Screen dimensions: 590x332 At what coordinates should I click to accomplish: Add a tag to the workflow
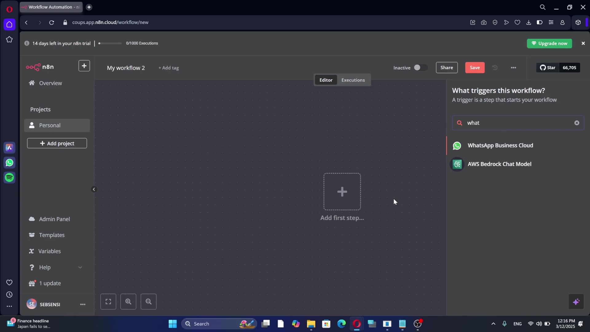click(x=168, y=68)
